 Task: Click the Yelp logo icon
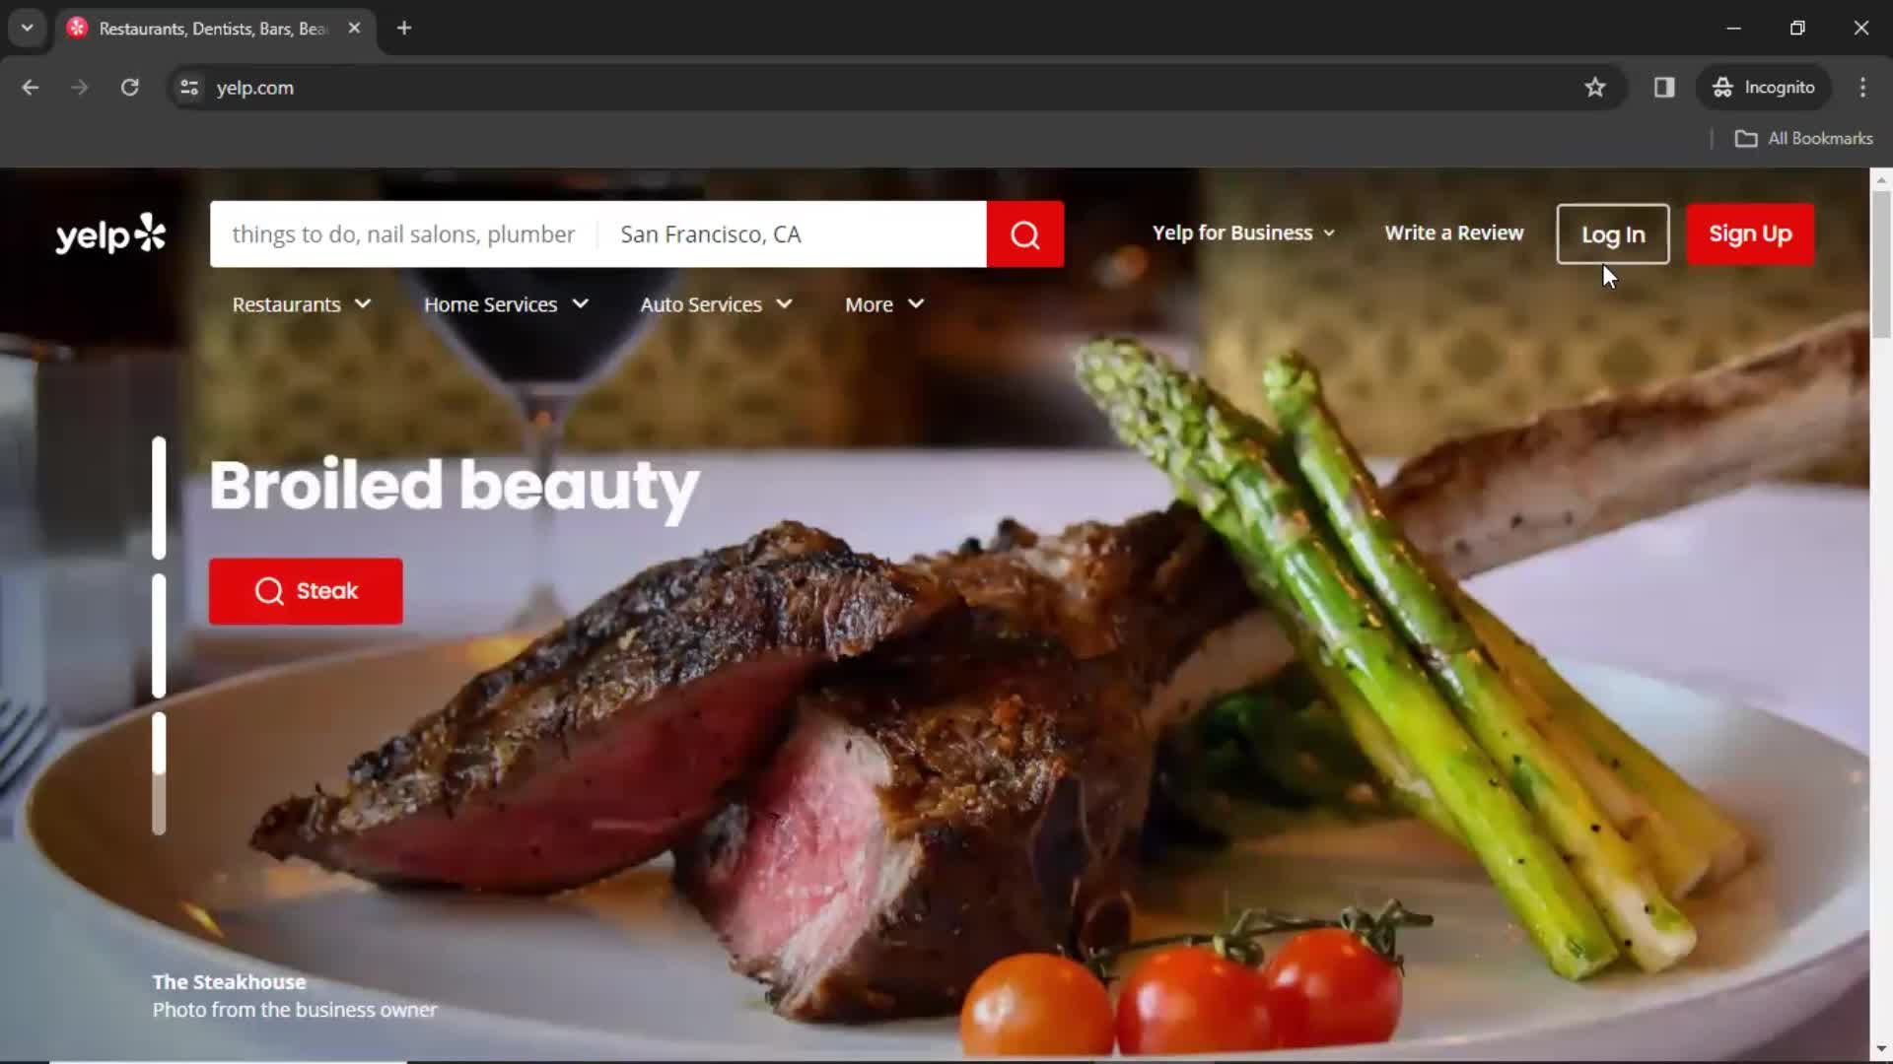[110, 233]
